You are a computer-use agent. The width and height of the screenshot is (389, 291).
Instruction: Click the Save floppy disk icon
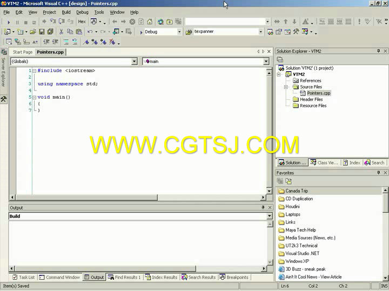point(42,32)
